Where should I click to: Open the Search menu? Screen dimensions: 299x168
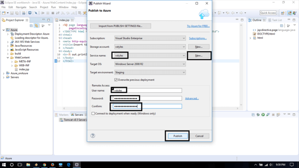pos(33,7)
